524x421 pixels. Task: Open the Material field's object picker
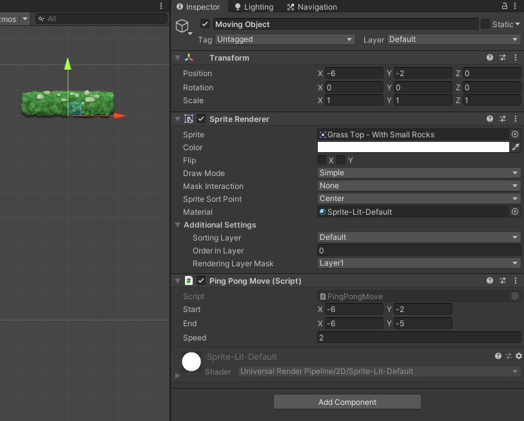[x=514, y=211]
